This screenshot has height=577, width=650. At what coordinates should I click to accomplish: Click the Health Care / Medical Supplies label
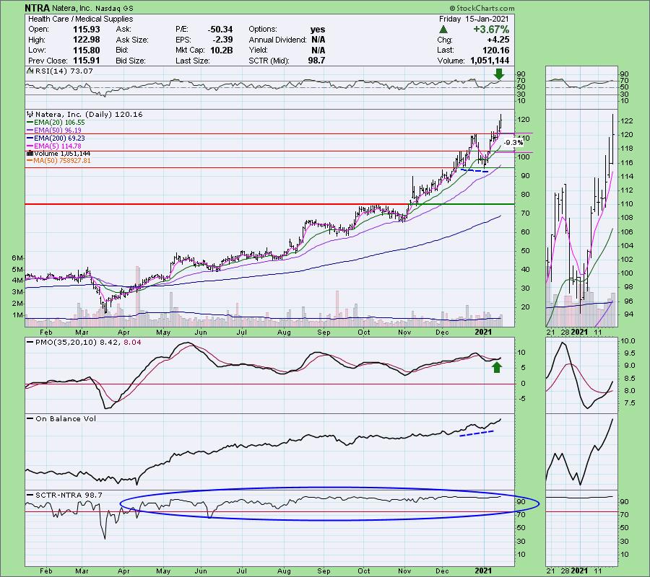(x=80, y=19)
